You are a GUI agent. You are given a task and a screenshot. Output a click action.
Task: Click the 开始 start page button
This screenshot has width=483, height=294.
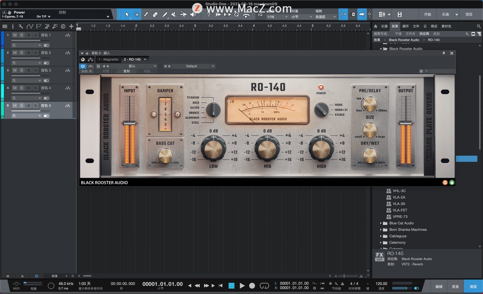[427, 14]
